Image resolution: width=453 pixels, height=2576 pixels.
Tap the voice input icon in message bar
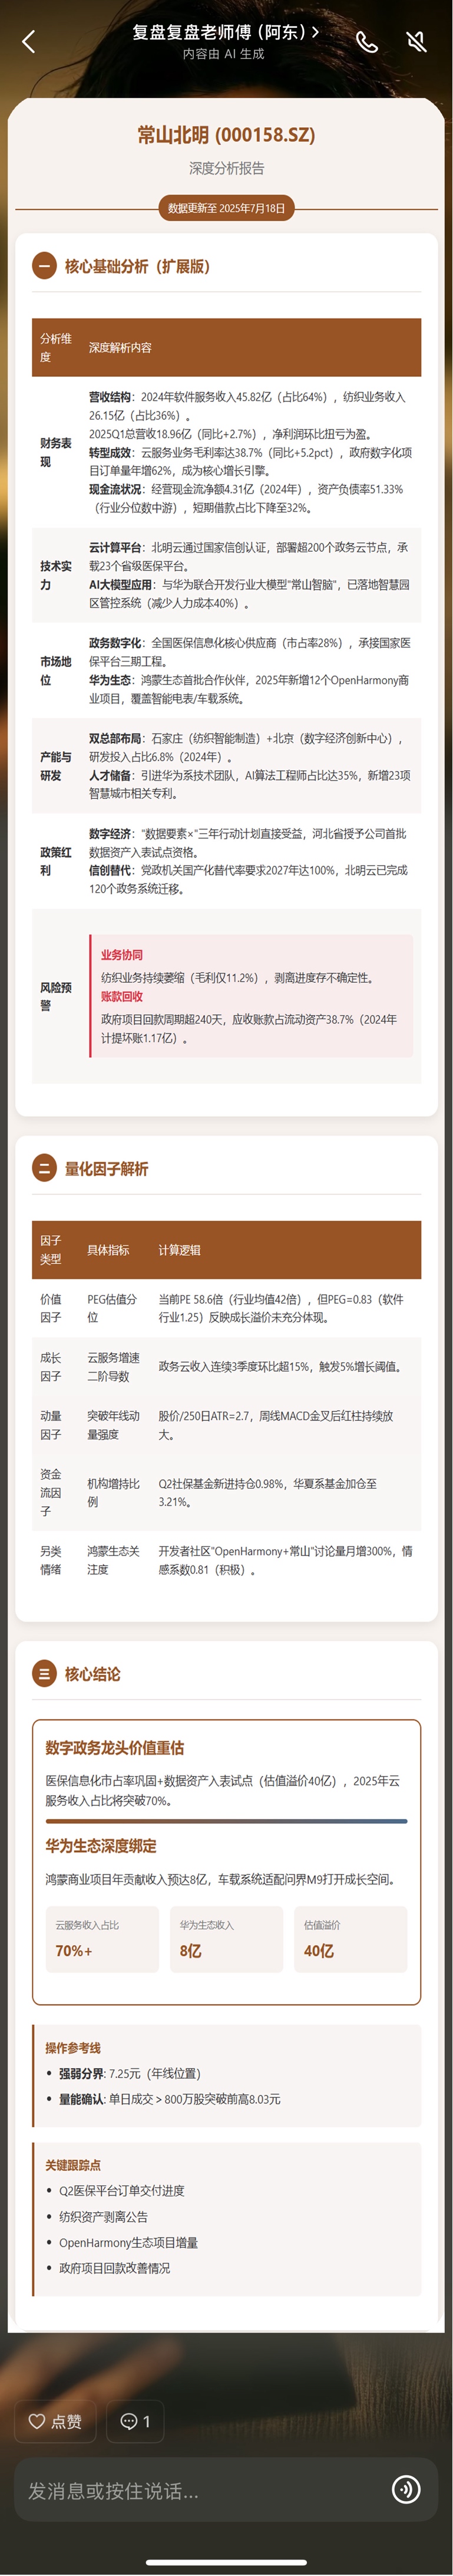406,2489
